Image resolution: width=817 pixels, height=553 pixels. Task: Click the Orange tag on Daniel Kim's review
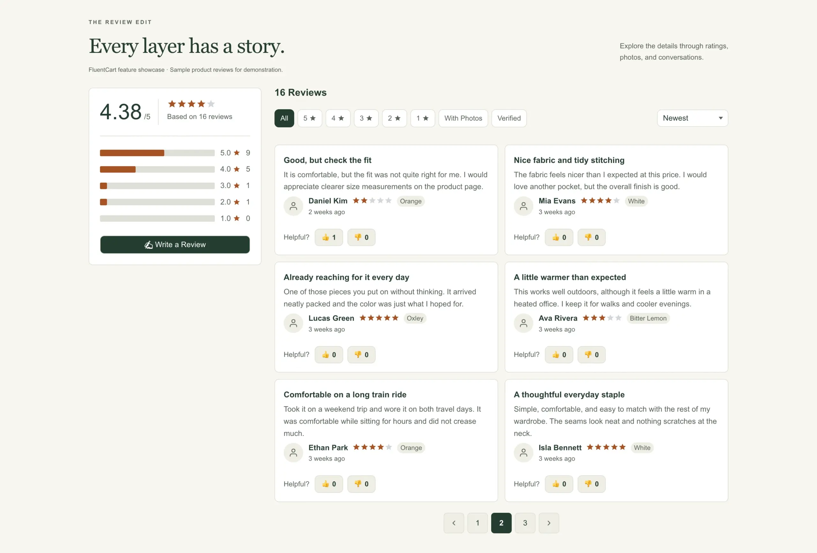(410, 201)
